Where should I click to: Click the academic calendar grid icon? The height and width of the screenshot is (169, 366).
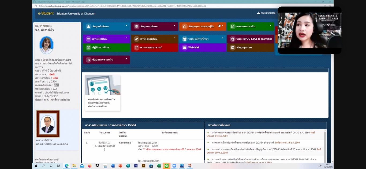88,48
